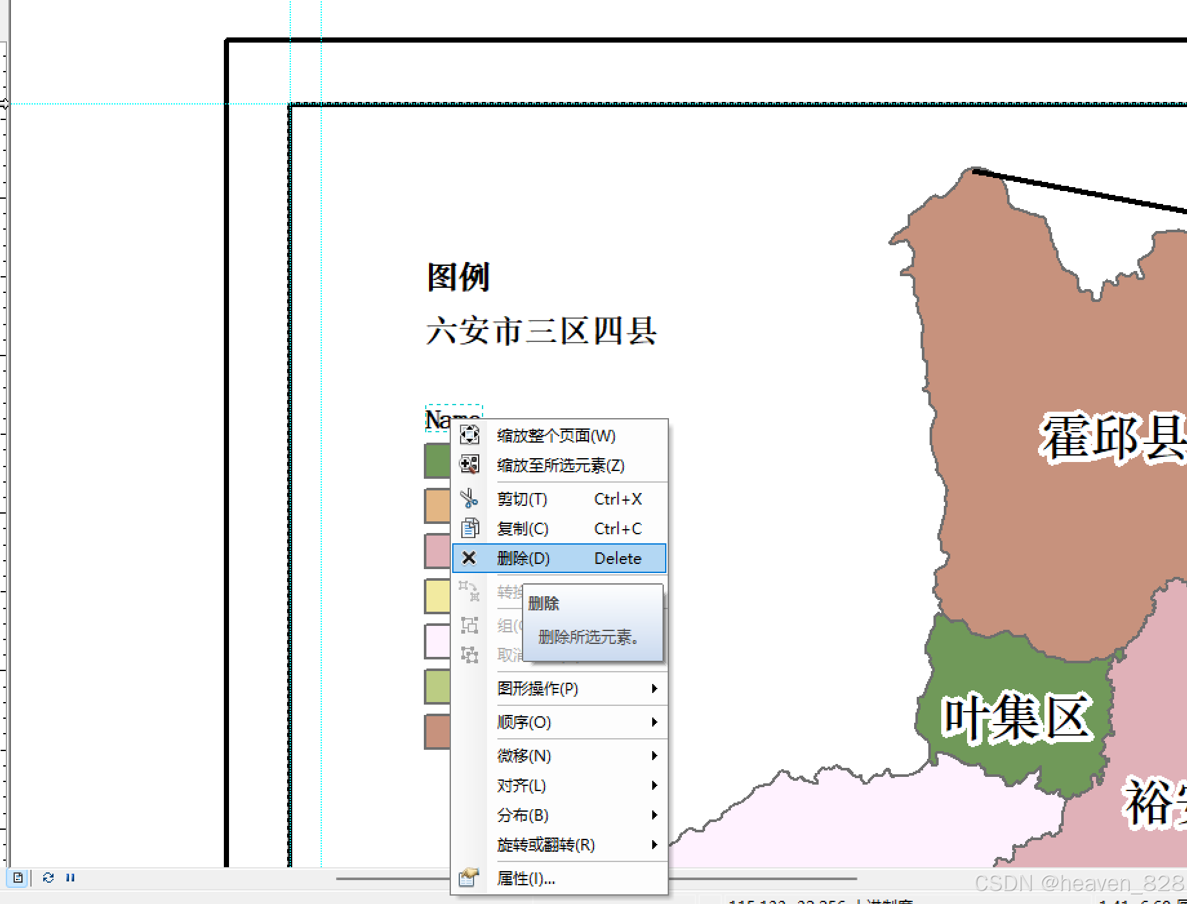Choose 复制(C) from context menu

click(x=559, y=528)
